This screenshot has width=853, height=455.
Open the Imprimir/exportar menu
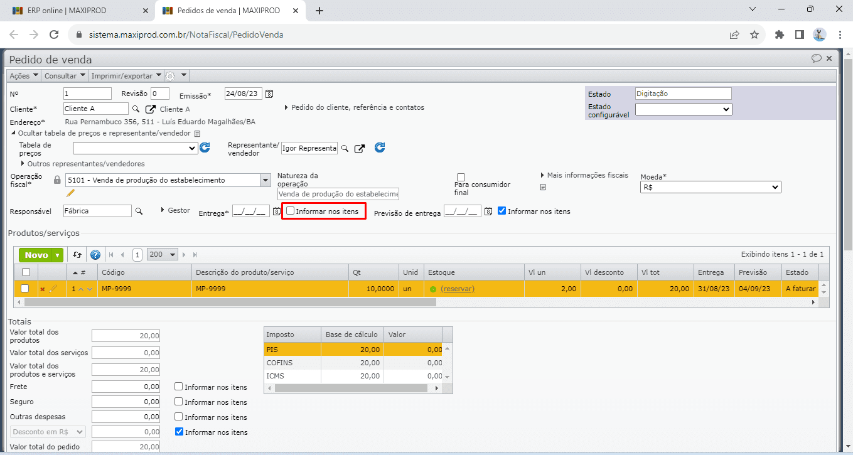[126, 76]
